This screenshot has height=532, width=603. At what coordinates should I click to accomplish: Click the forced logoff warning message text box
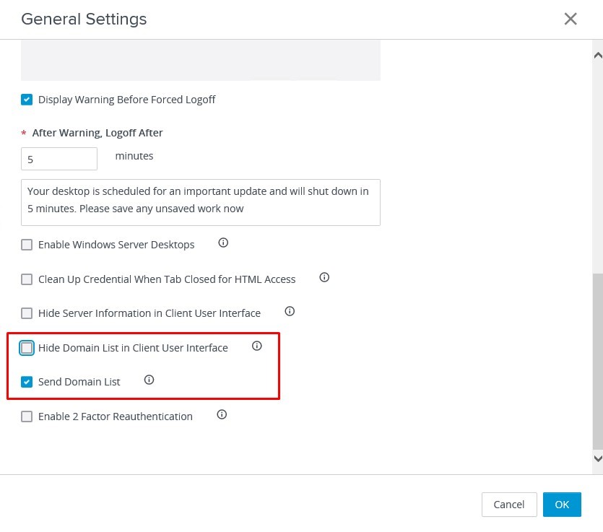click(200, 202)
